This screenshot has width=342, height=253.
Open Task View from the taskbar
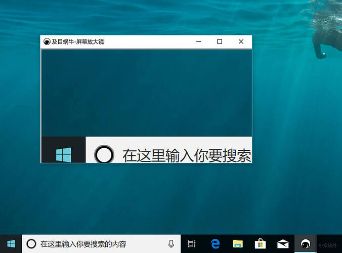coord(192,244)
